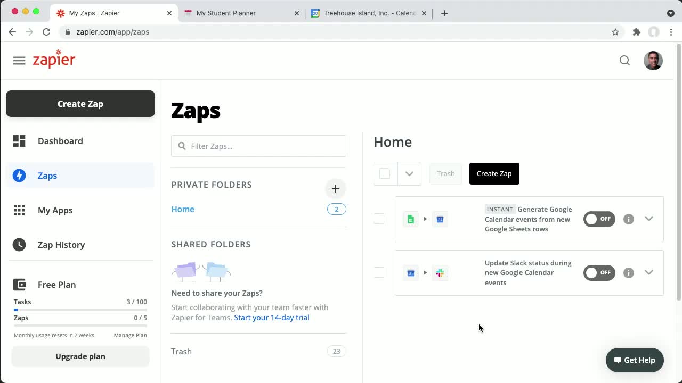
Task: Click the black Create Zap button in Home
Action: click(494, 173)
